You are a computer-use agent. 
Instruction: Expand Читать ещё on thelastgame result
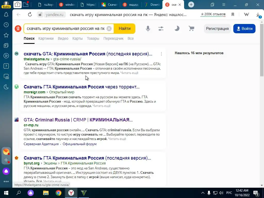tap(129, 73)
